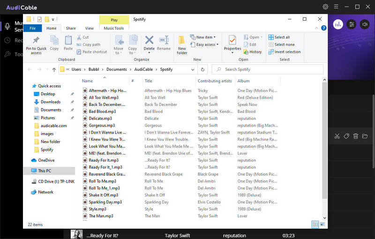Click AudiCable equalizer bars icon
This screenshot has height=239, width=375.
pos(338,24)
